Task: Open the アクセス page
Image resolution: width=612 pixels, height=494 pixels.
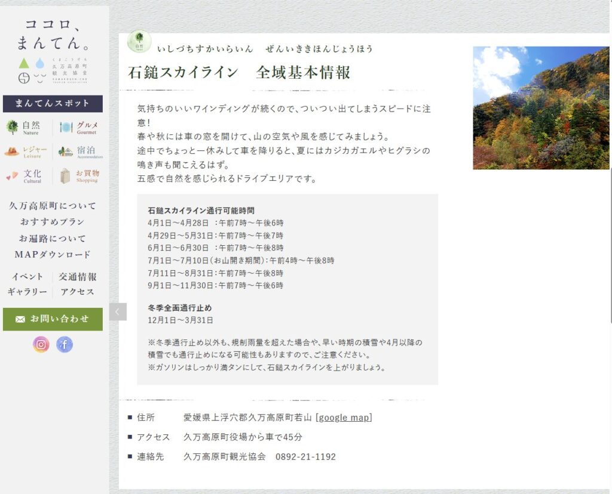Action: pyautogui.click(x=78, y=292)
